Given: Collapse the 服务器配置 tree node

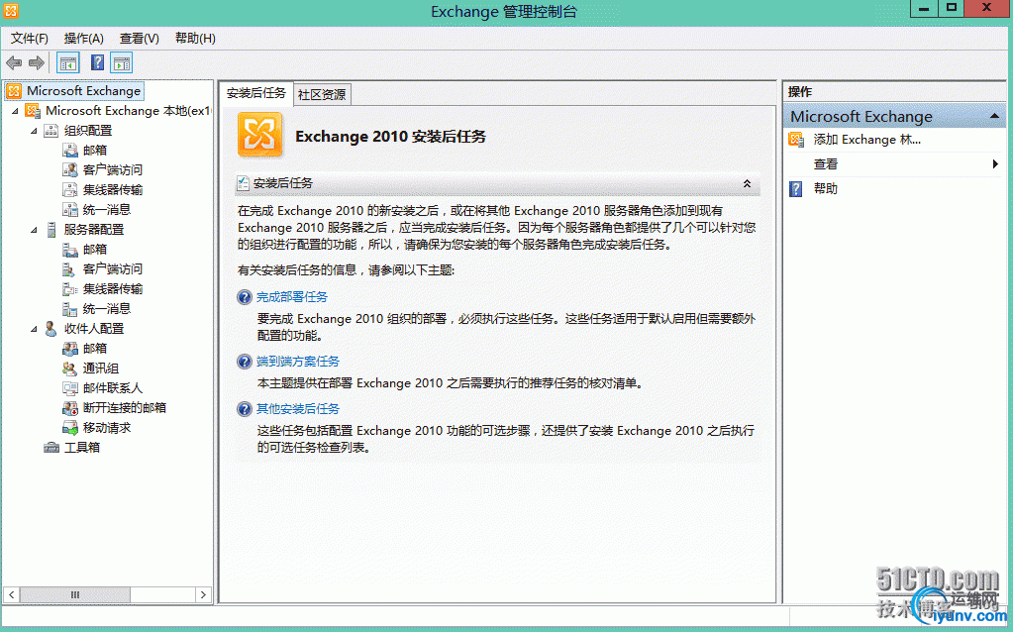Looking at the screenshot, I should click(x=34, y=230).
